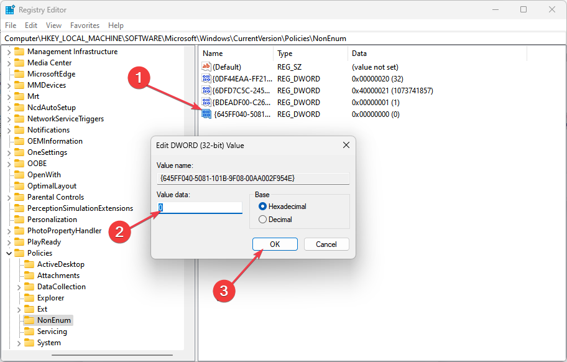Close the Edit DWORD dialog with X
Image resolution: width=567 pixels, height=362 pixels.
[x=346, y=145]
